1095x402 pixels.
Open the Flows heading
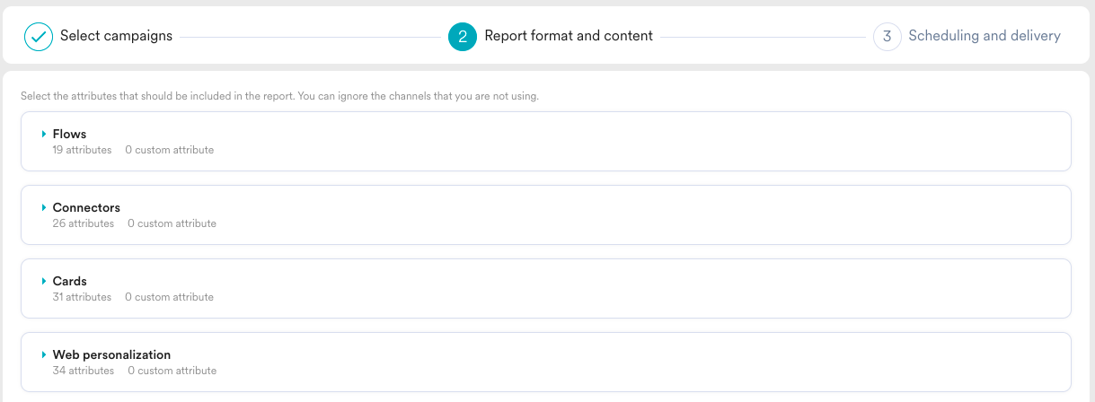pyautogui.click(x=69, y=134)
